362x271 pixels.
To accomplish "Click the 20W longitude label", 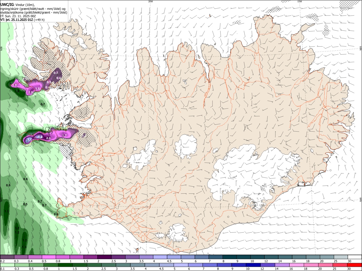I will click(150, 1).
